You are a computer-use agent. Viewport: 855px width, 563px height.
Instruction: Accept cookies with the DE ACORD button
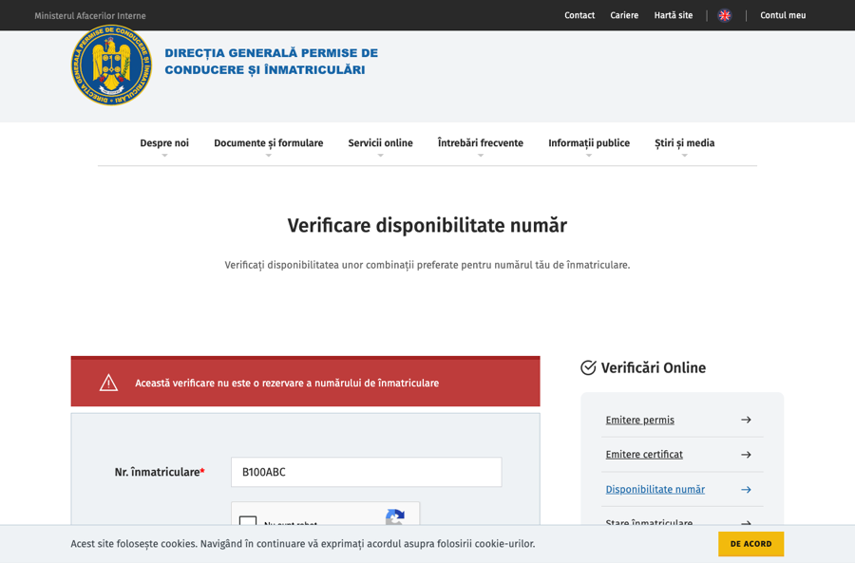750,544
